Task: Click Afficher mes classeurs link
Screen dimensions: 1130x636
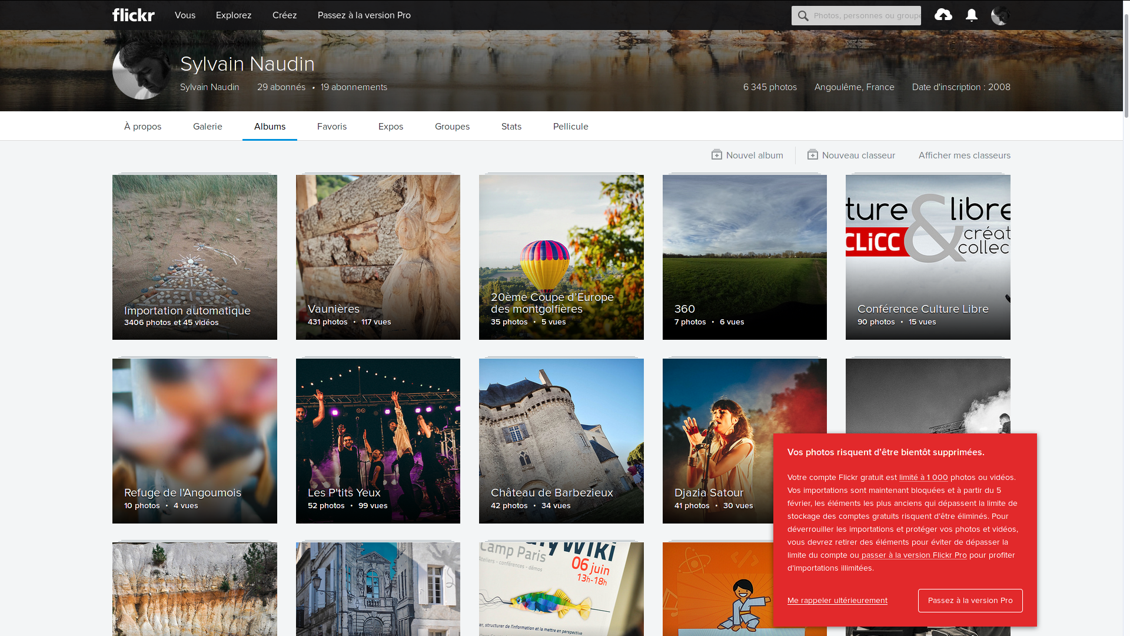Action: [x=964, y=155]
